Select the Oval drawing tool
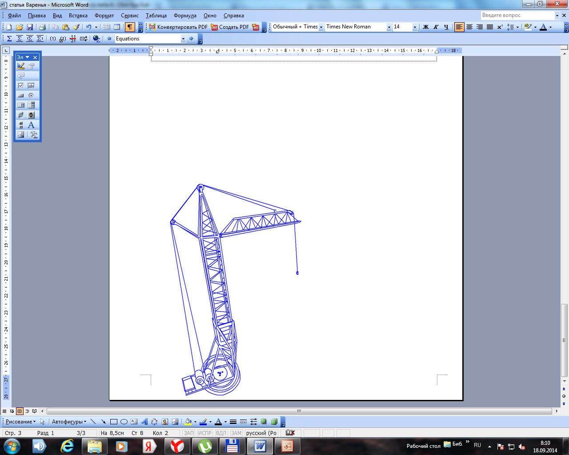Viewport: 569px width, 455px height. tap(124, 422)
